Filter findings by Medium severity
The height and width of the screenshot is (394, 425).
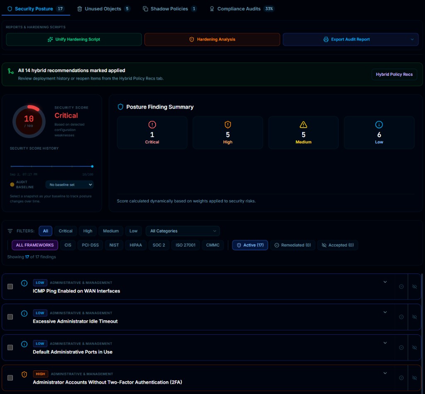(111, 231)
